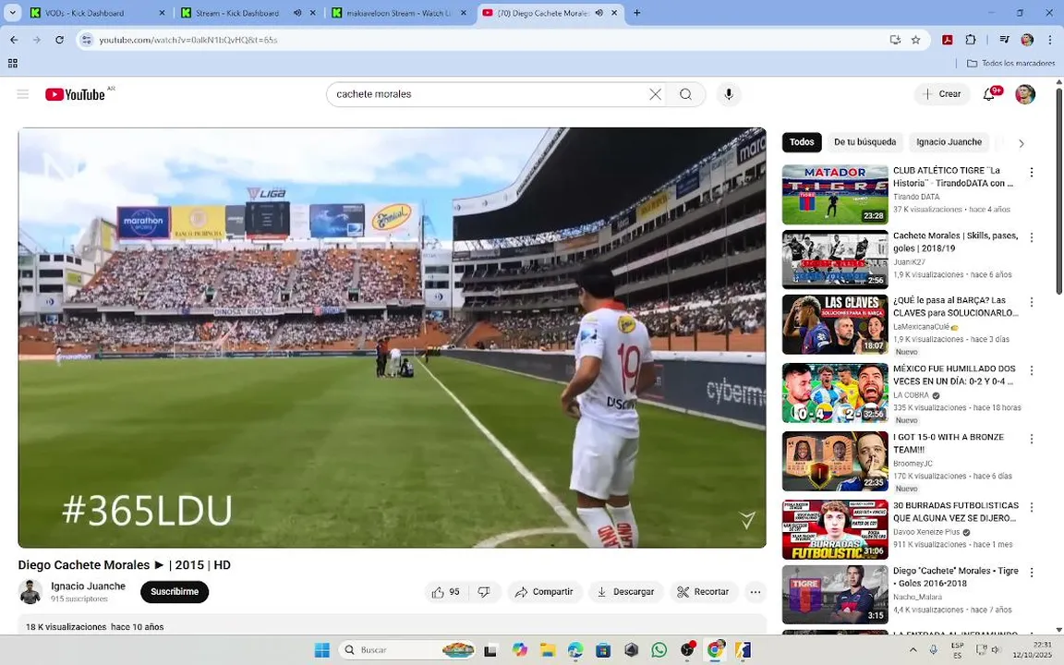Start voice search with the microphone

728,94
